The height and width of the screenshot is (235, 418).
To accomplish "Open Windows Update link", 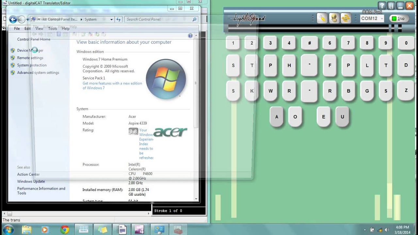I will pos(31,181).
